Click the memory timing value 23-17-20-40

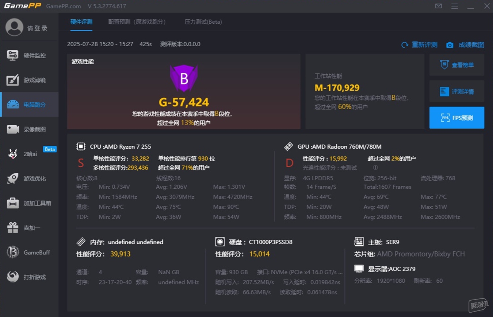click(115, 282)
